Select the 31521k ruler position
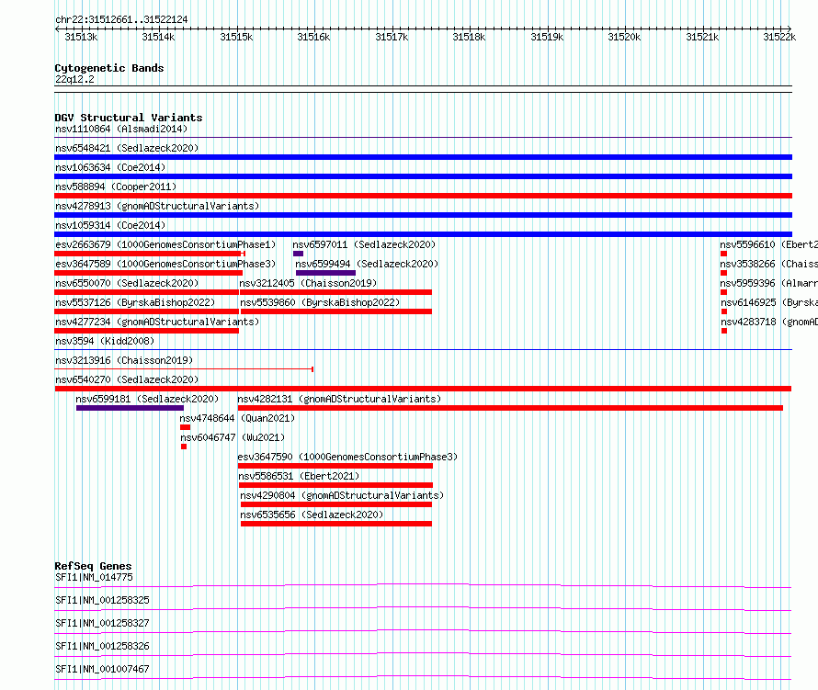The height and width of the screenshot is (690, 818). pos(702,37)
